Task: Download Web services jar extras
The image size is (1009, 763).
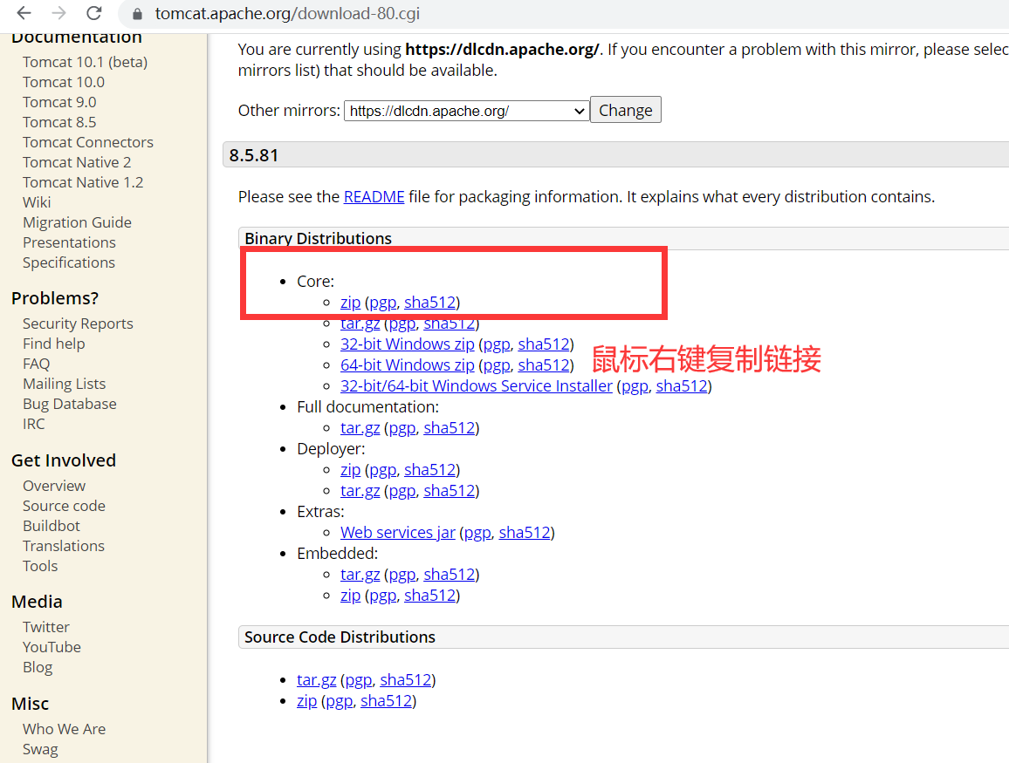Action: 398,532
